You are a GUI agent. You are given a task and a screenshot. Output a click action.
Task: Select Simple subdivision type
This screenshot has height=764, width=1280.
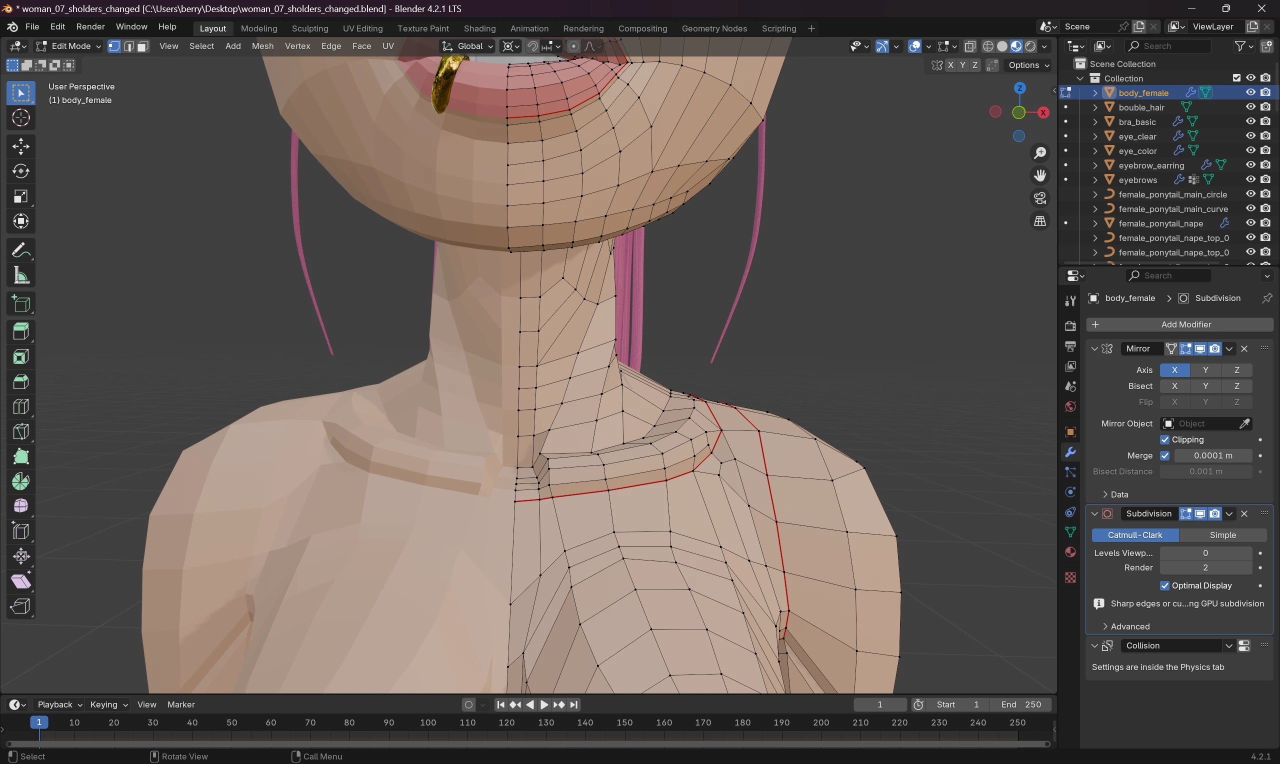[x=1222, y=535]
